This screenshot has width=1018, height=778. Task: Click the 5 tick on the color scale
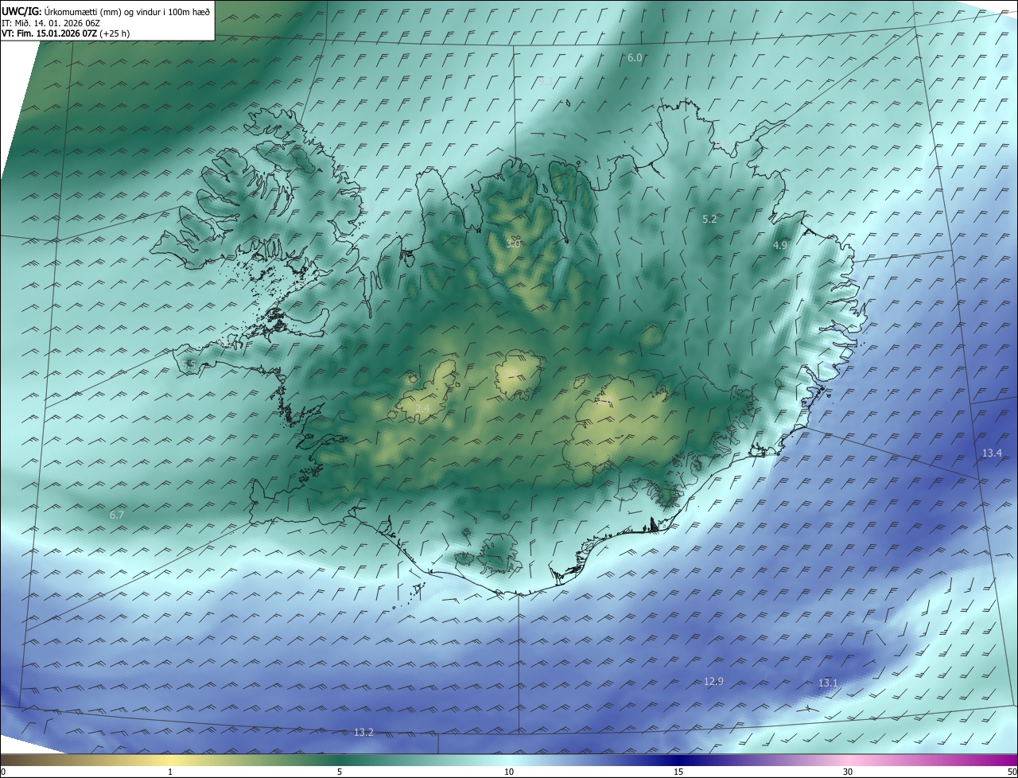click(x=340, y=772)
